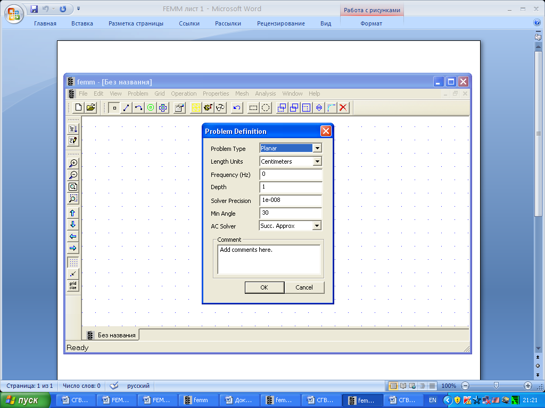The width and height of the screenshot is (545, 408).
Task: Select the green block label tool
Action: tap(151, 108)
